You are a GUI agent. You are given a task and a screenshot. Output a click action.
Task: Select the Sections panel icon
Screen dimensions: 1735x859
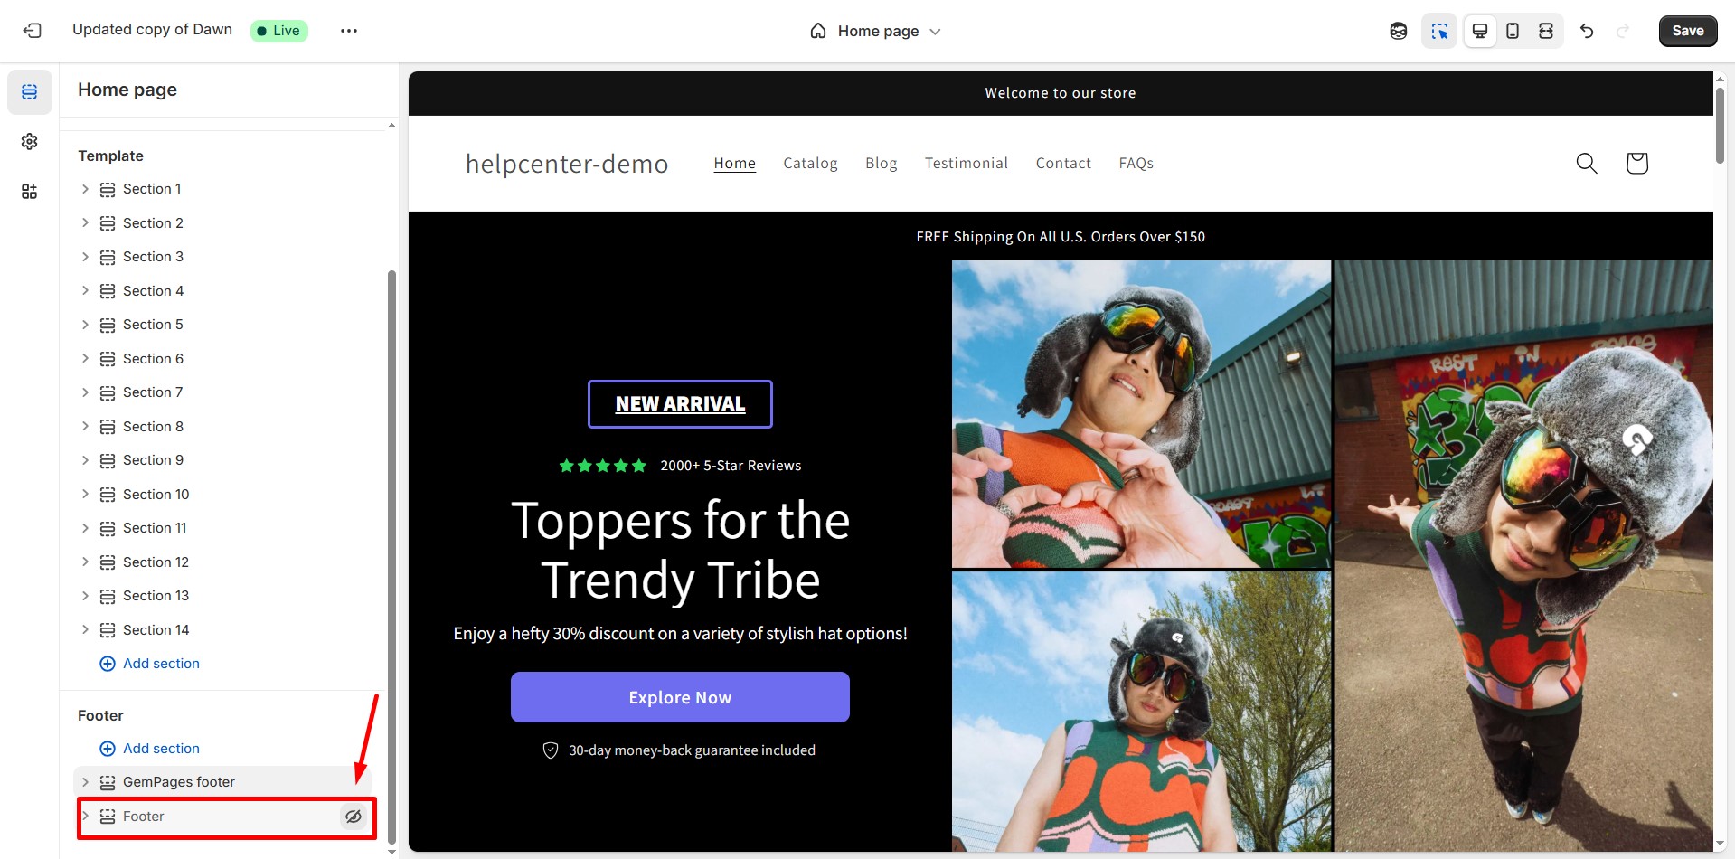[29, 91]
